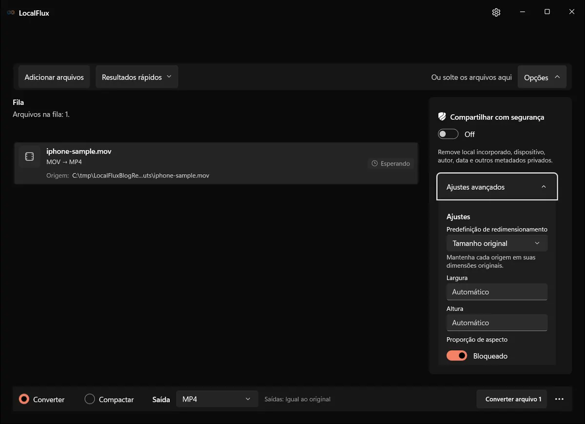Click the Largura input field
This screenshot has width=585, height=424.
coord(497,292)
